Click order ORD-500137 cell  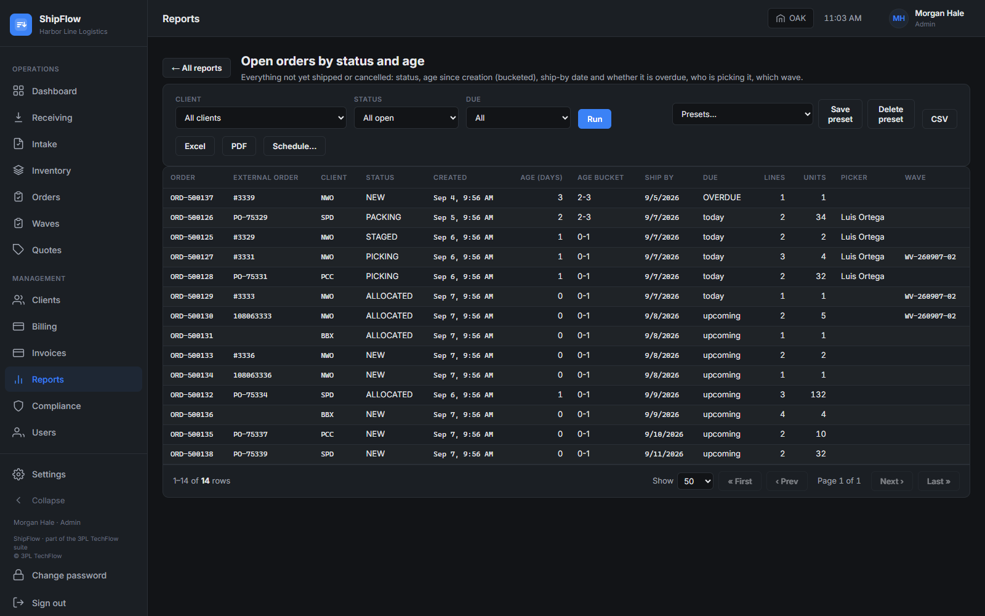[192, 198]
